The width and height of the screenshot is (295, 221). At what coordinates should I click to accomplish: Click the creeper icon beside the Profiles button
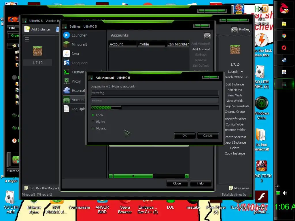(x=235, y=30)
